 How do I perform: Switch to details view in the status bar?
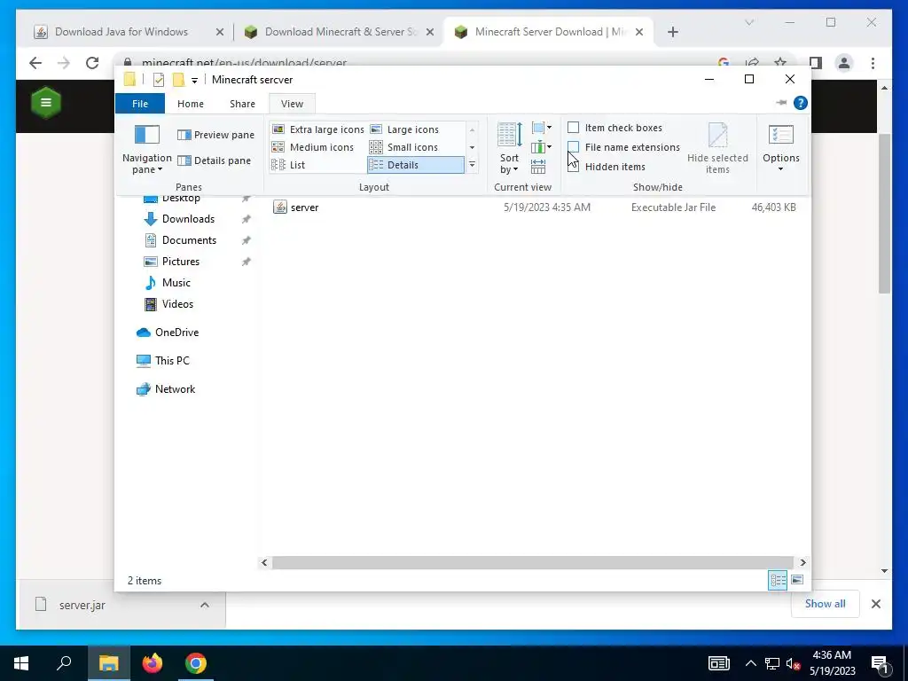click(777, 580)
